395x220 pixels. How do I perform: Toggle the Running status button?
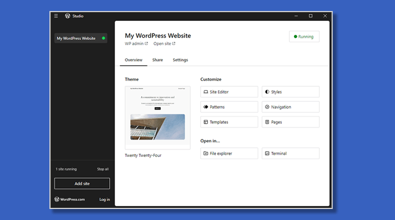click(304, 36)
